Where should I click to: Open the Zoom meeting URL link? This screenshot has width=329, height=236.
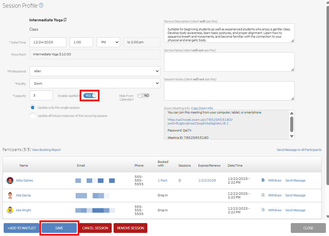click(200, 122)
